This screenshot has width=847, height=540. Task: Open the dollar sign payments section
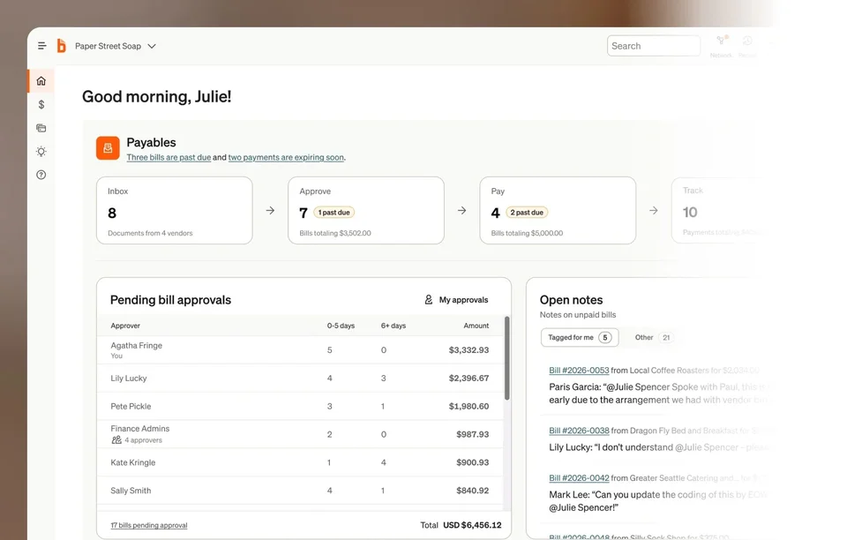tap(41, 105)
